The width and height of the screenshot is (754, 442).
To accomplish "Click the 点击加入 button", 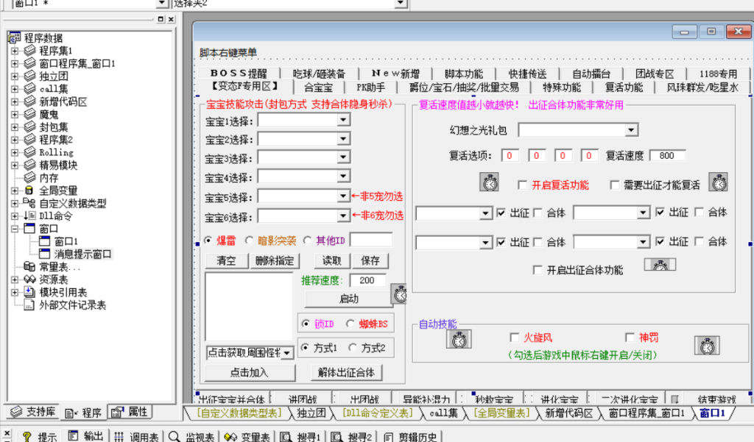I will (249, 372).
